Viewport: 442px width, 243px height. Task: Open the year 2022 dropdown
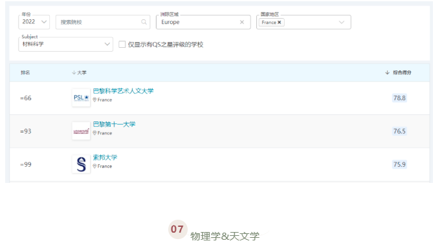tap(34, 22)
